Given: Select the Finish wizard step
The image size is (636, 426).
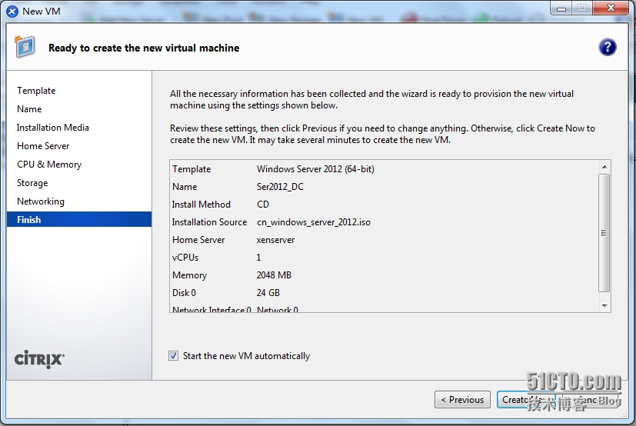Looking at the screenshot, I should pyautogui.click(x=79, y=219).
